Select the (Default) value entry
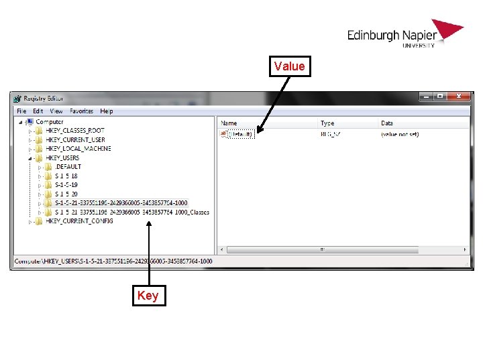The width and height of the screenshot is (483, 362). (x=241, y=134)
